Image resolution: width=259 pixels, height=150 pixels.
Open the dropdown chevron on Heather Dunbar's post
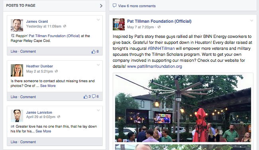pyautogui.click(x=98, y=65)
